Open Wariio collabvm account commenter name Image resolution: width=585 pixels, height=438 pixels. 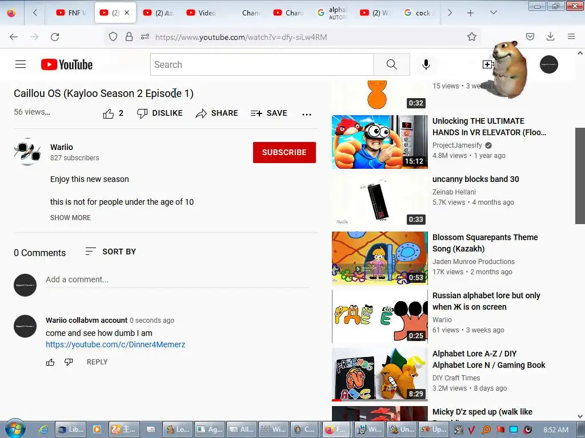pyautogui.click(x=87, y=321)
